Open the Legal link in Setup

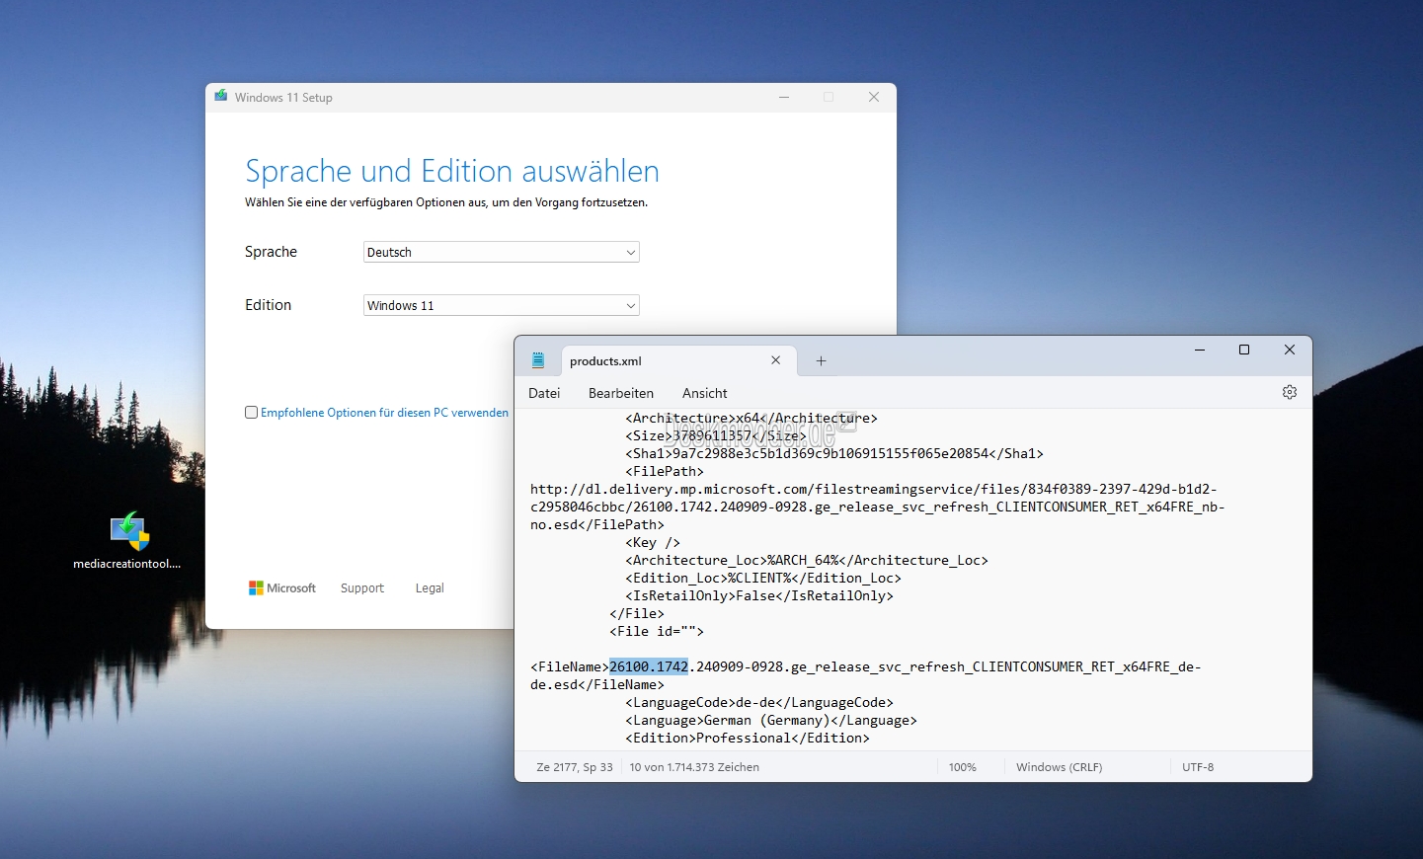(x=430, y=587)
